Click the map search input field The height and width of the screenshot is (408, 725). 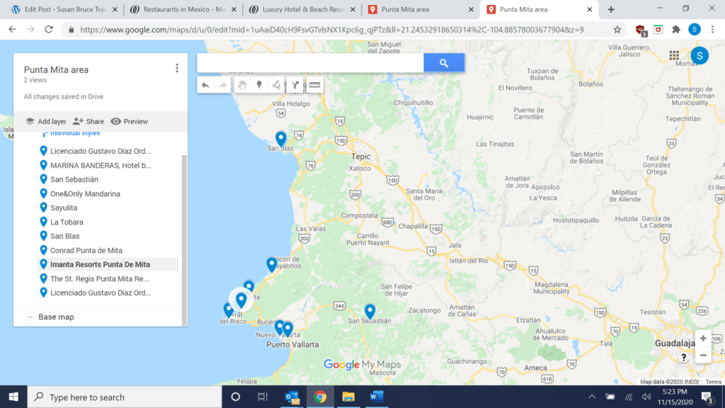[310, 63]
